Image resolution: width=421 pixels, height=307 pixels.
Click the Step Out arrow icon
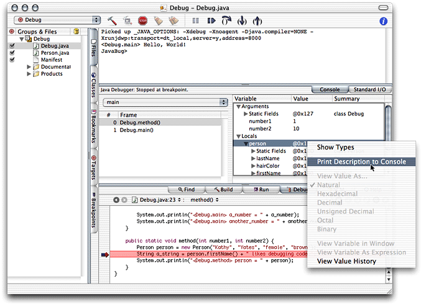tap(257, 20)
